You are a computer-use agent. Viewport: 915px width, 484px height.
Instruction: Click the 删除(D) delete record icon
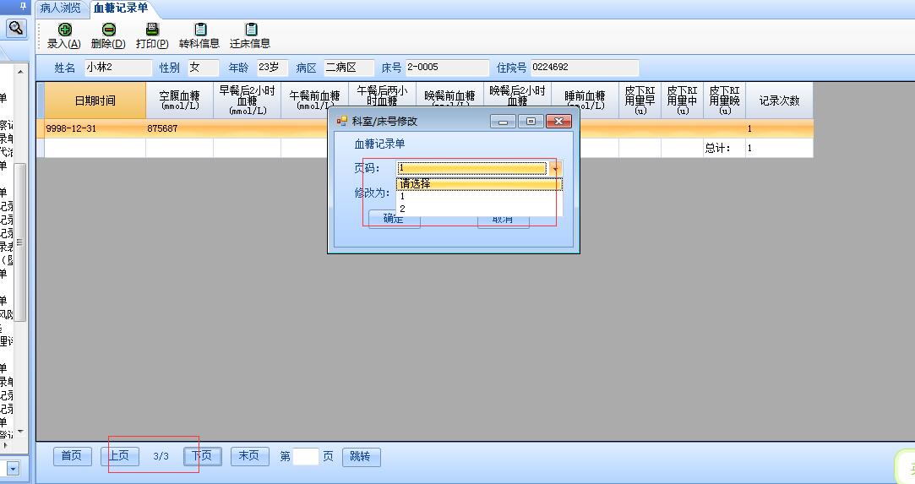108,30
